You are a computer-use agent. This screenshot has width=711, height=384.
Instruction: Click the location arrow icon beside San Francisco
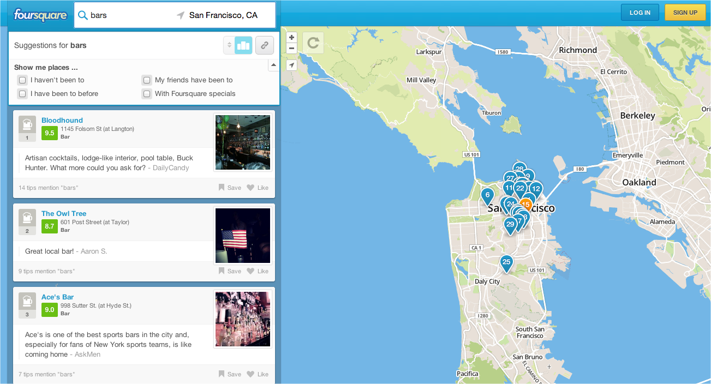(x=181, y=15)
